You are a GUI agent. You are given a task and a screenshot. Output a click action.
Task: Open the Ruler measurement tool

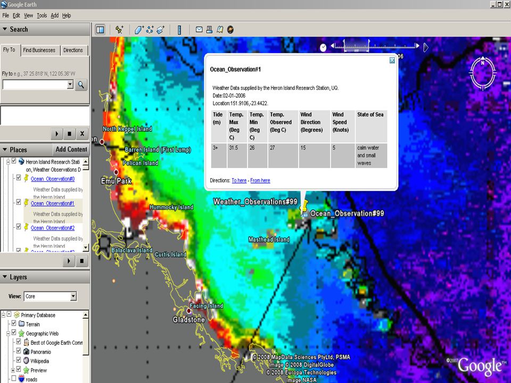pyautogui.click(x=179, y=30)
